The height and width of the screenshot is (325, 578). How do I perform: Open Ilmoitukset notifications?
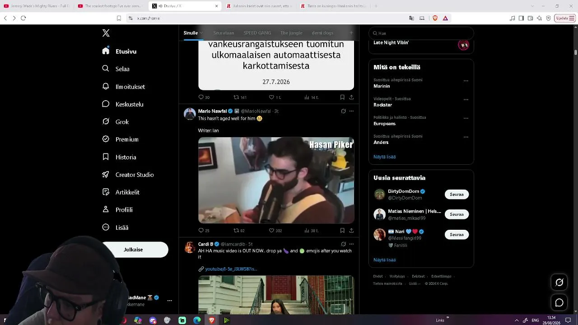(124, 87)
